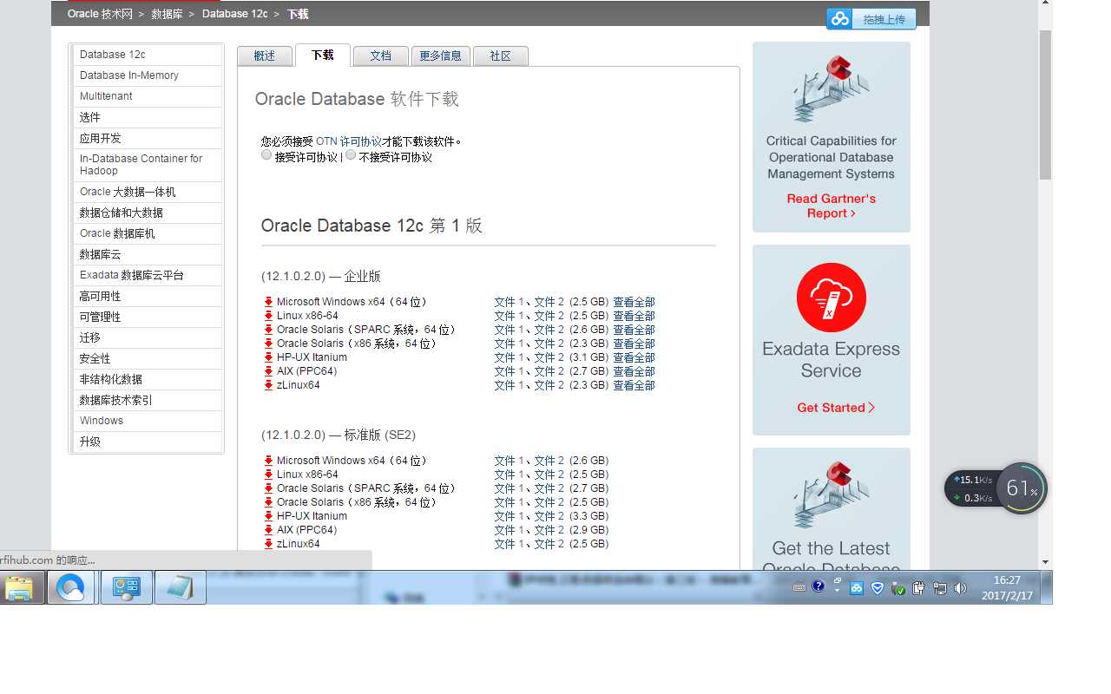The height and width of the screenshot is (694, 1111).
Task: Open the control panel monitor taskbar icon
Action: 127,587
